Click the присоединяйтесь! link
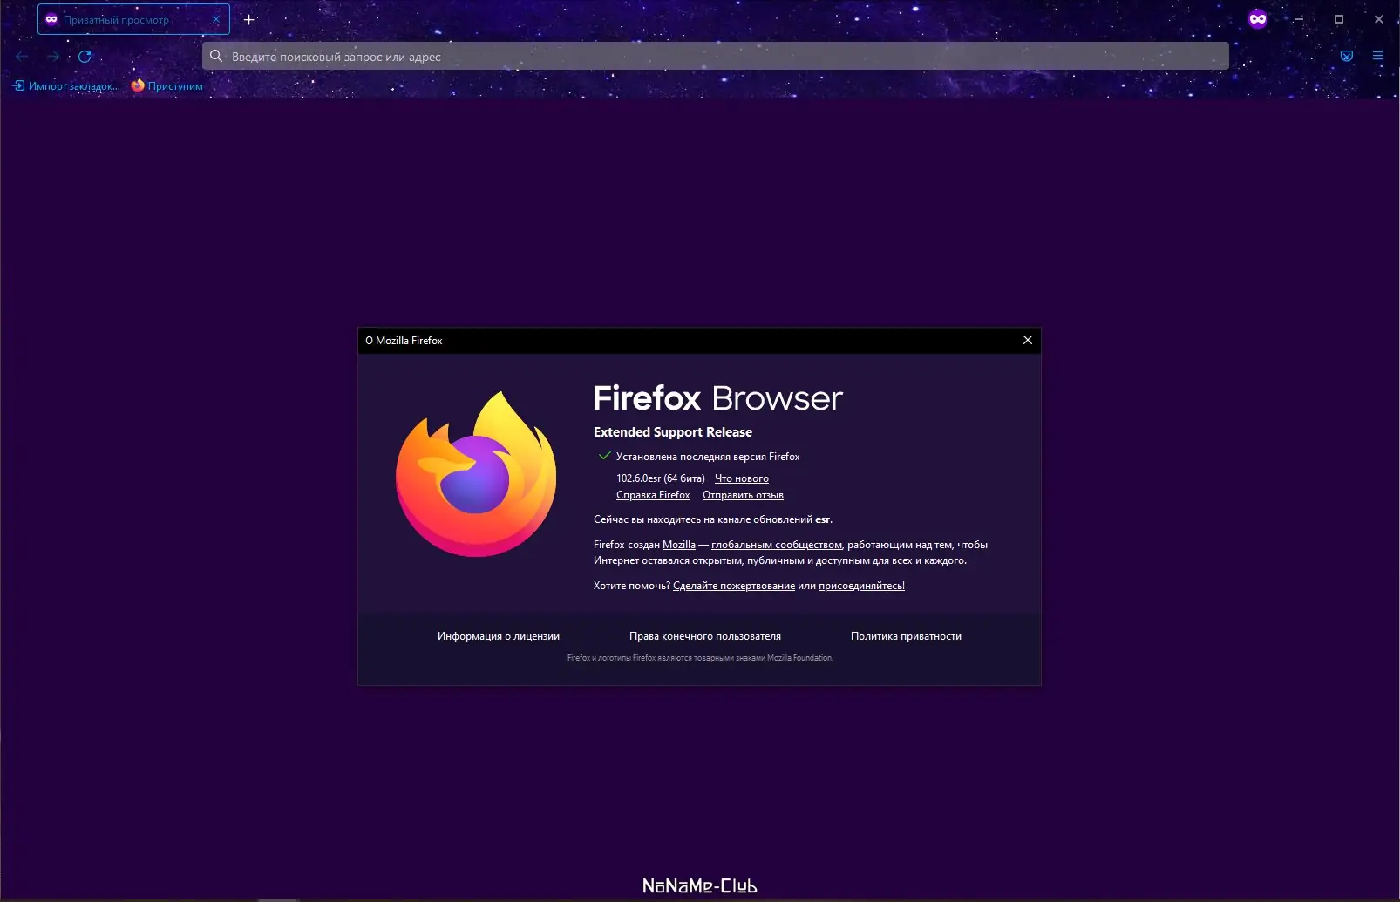 click(861, 586)
